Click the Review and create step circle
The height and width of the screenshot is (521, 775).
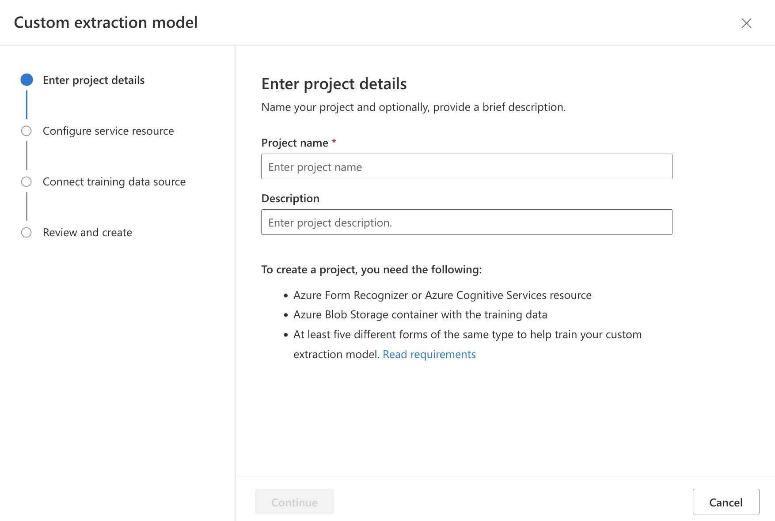(x=27, y=233)
